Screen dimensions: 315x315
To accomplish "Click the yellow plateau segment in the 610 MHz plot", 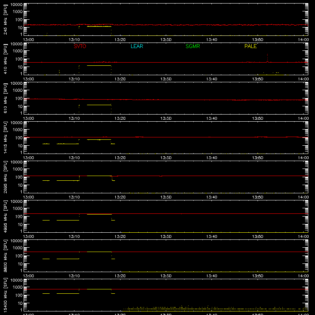I will [x=99, y=105].
